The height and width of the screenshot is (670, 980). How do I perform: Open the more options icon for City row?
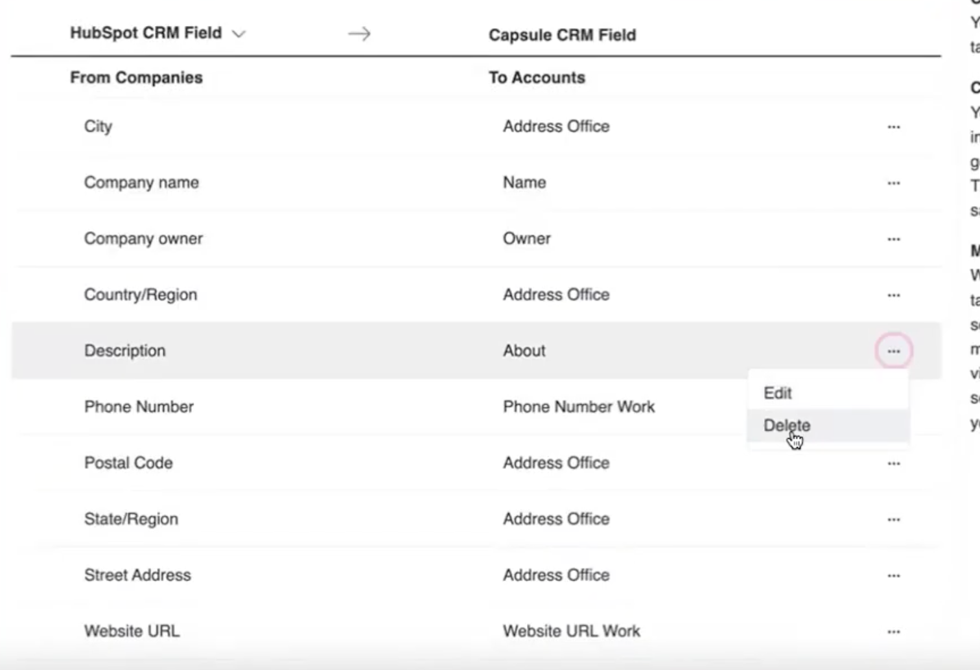click(x=894, y=127)
